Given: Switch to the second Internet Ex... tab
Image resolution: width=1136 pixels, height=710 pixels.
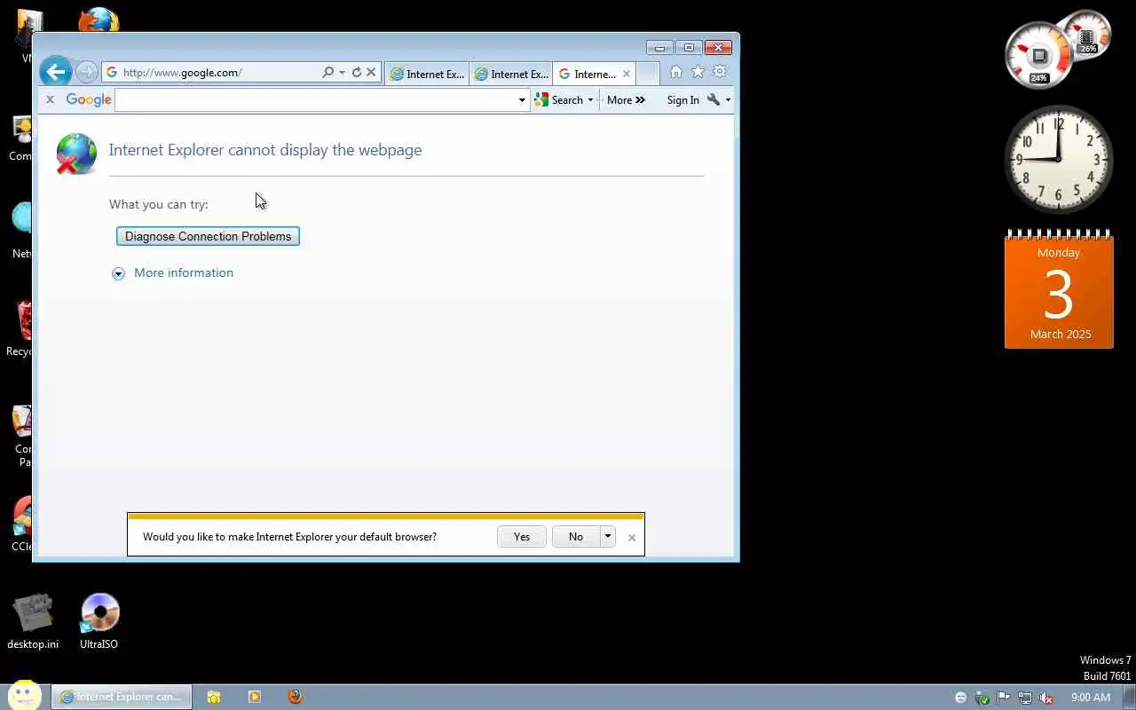Looking at the screenshot, I should coord(511,75).
